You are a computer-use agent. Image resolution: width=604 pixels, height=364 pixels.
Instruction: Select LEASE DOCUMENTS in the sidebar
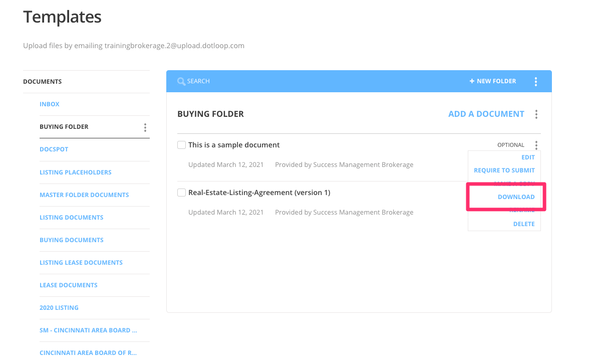tap(69, 285)
